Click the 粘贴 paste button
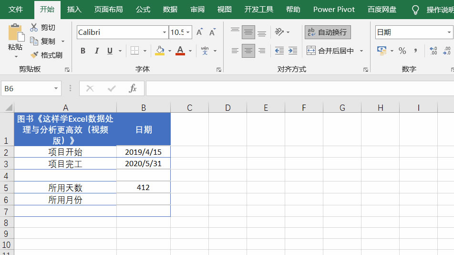 pos(15,38)
